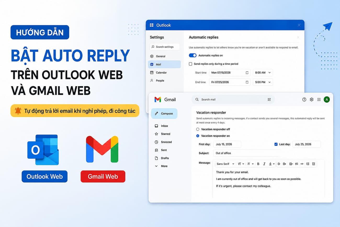Open the text size dropdown in message toolbar
Screen dimensions: 340x227
click(x=241, y=164)
